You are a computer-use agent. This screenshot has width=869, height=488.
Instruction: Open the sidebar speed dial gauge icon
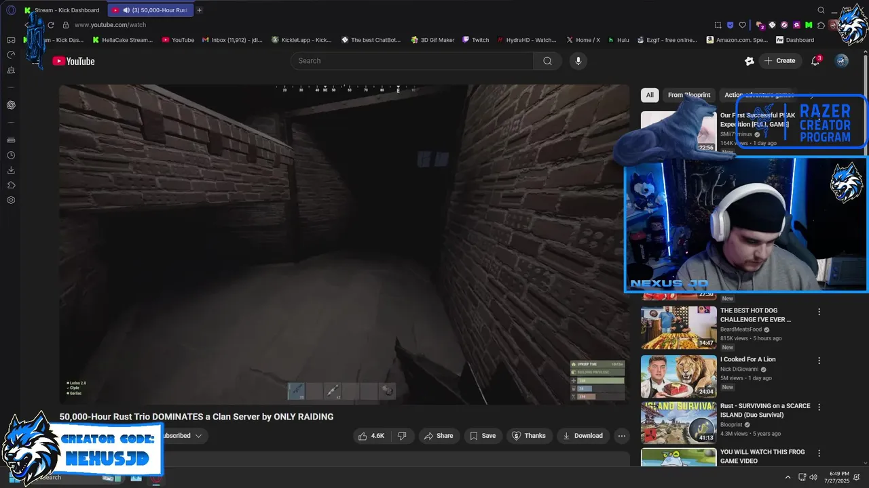[11, 55]
